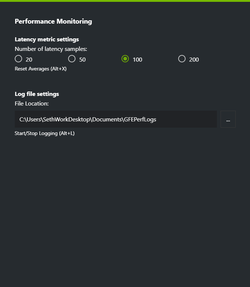Image resolution: width=250 pixels, height=287 pixels.
Task: Click the green accent bar at top
Action: coord(125,1)
